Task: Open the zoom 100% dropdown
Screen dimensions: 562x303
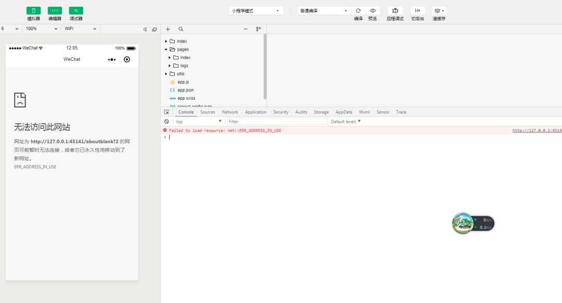Action: [41, 29]
